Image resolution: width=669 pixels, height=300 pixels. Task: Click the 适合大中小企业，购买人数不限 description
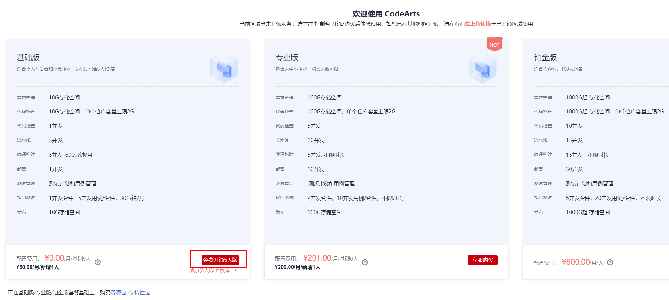click(307, 69)
